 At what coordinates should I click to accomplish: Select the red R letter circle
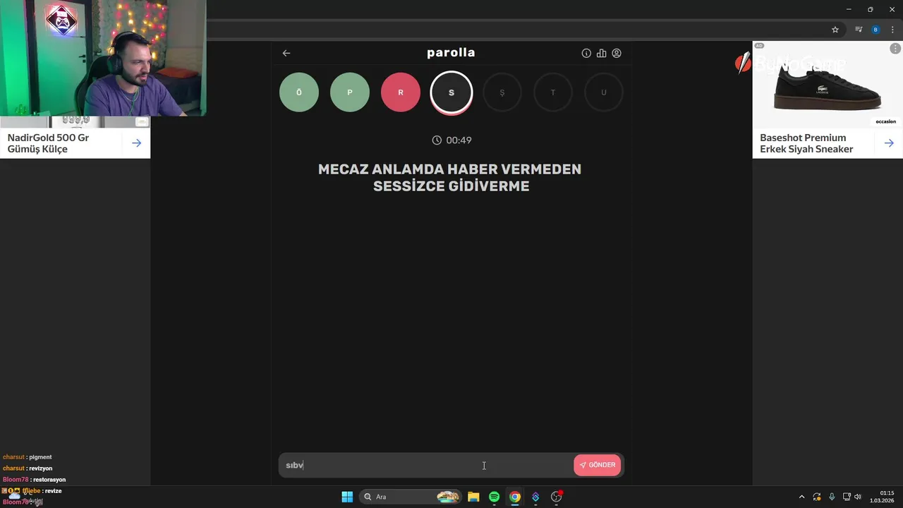click(401, 92)
